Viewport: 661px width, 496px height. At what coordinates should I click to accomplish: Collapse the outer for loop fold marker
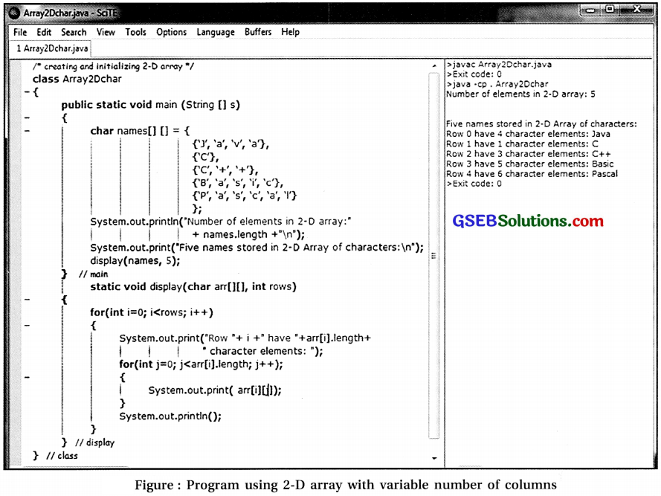point(28,324)
